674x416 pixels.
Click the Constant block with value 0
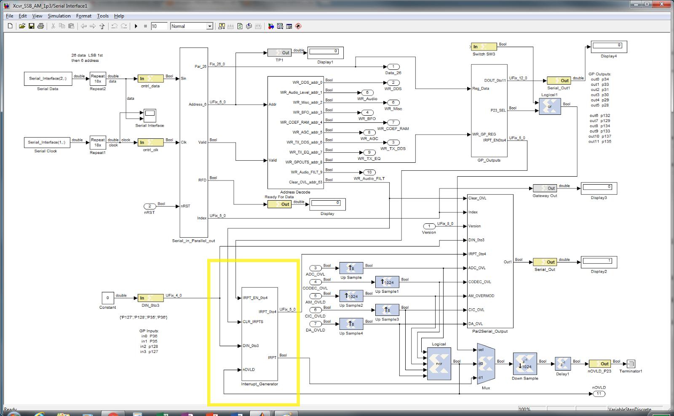[107, 298]
